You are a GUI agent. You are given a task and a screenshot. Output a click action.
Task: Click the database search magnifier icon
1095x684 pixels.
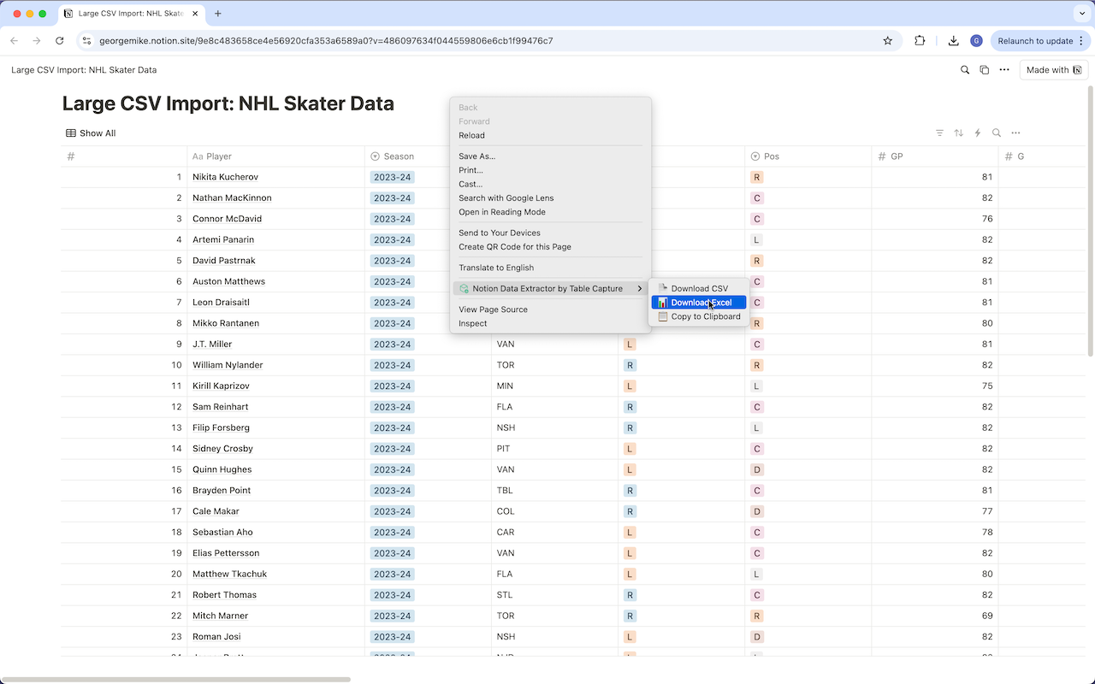(x=997, y=133)
